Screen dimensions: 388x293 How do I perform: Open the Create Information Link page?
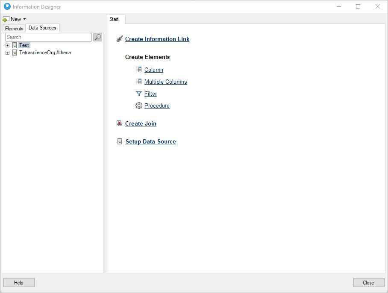(x=157, y=39)
